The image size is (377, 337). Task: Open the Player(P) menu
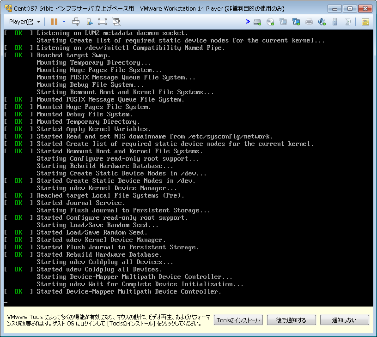(x=24, y=22)
